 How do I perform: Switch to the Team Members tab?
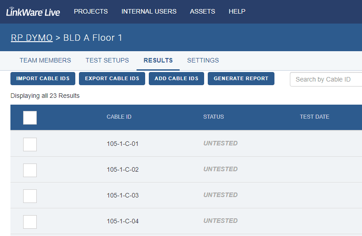pyautogui.click(x=45, y=60)
